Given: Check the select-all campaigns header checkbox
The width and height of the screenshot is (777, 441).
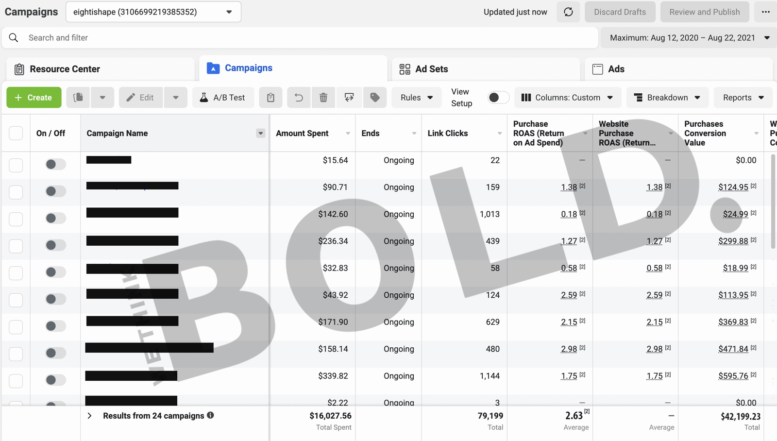Looking at the screenshot, I should pyautogui.click(x=16, y=133).
